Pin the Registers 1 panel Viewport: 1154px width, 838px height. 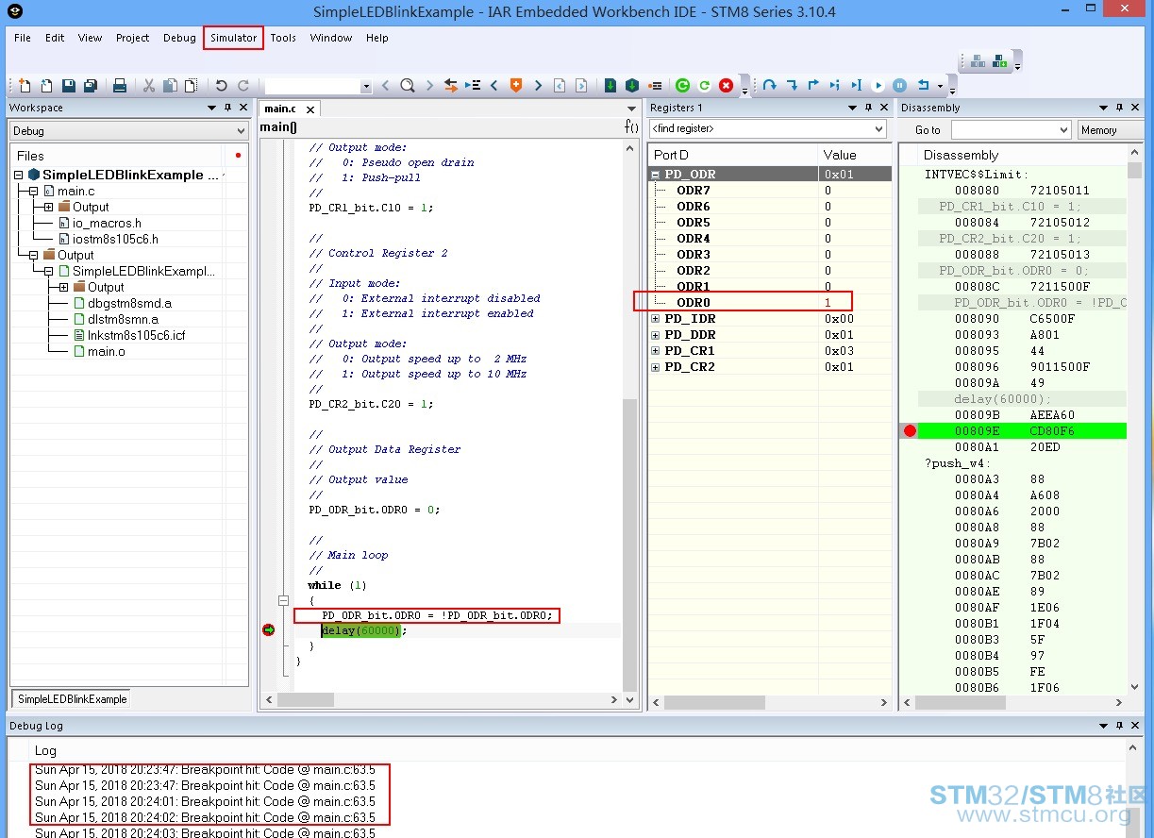pyautogui.click(x=870, y=108)
